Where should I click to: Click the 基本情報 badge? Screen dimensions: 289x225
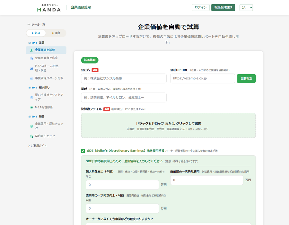pos(90,60)
